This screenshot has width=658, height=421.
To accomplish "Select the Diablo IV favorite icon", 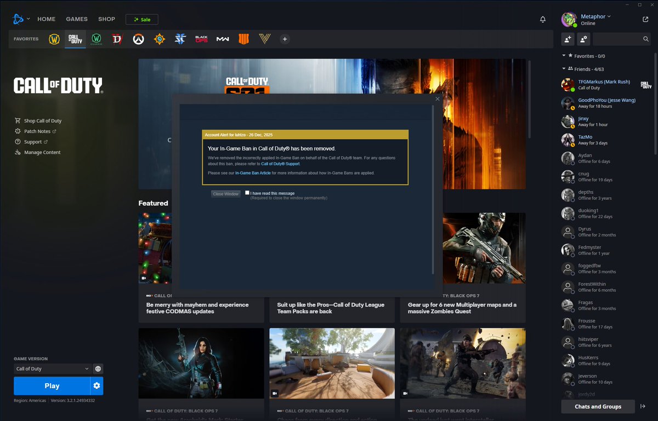I will click(x=117, y=39).
